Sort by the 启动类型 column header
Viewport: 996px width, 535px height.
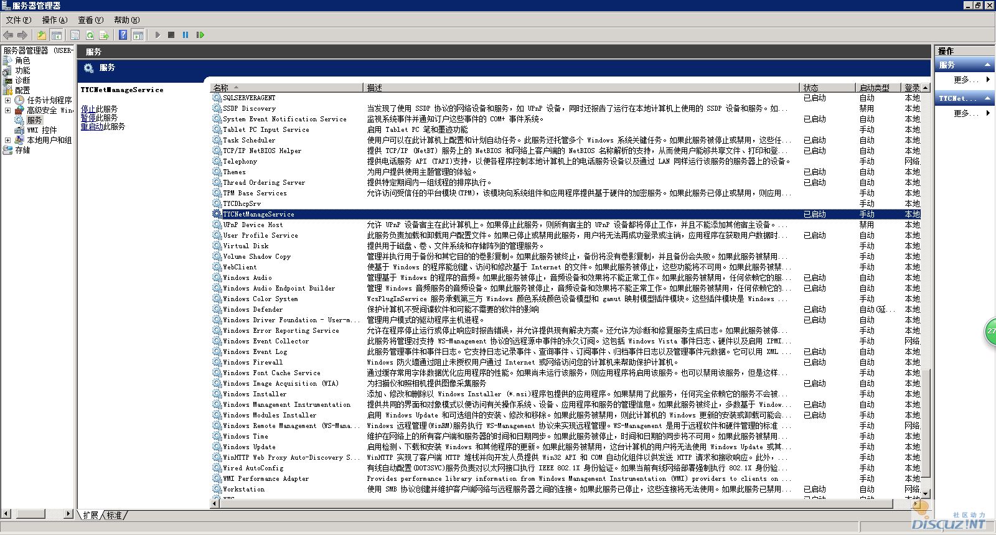(879, 88)
